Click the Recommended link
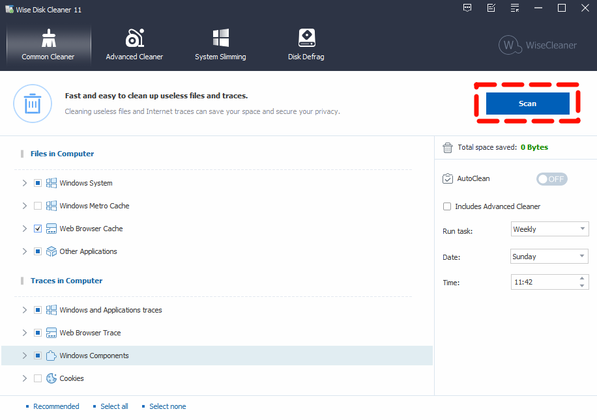This screenshot has height=420, width=597. pos(56,406)
